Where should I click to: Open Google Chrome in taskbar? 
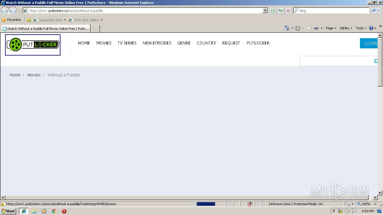tap(54, 211)
